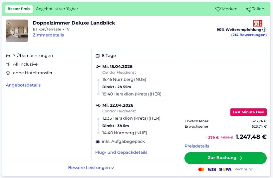Open the Preisdetails link
Viewport: 273px width, 178px height.
tap(197, 146)
